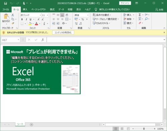Click the Fill down icon
Screen dimensions: 167x131
tap(140, 19)
